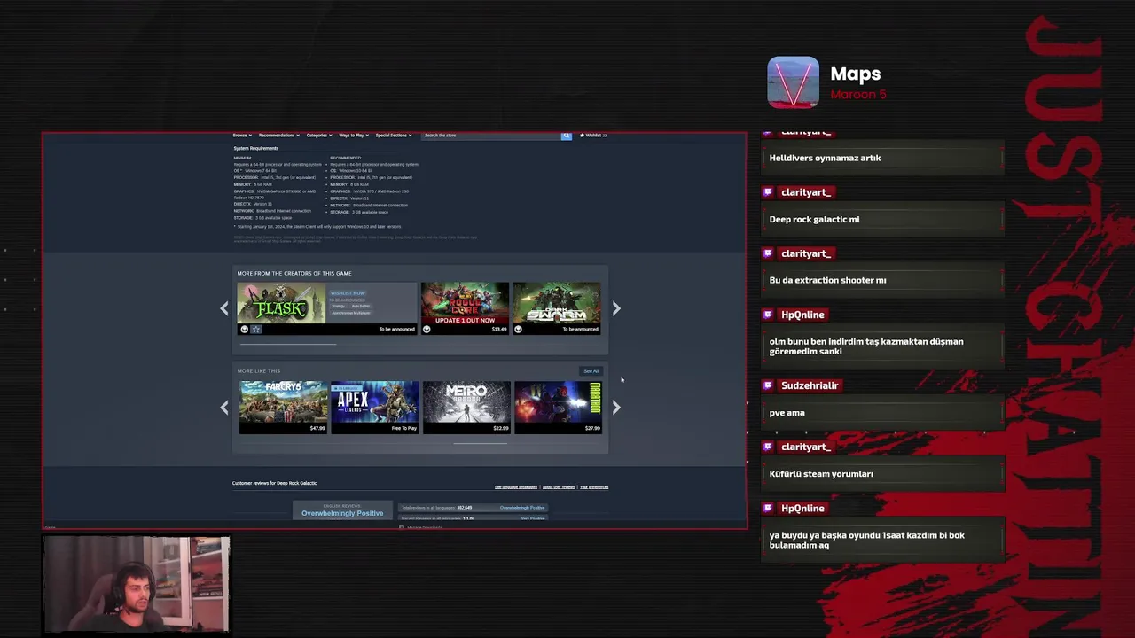Go to next creators carousel page

coord(616,307)
